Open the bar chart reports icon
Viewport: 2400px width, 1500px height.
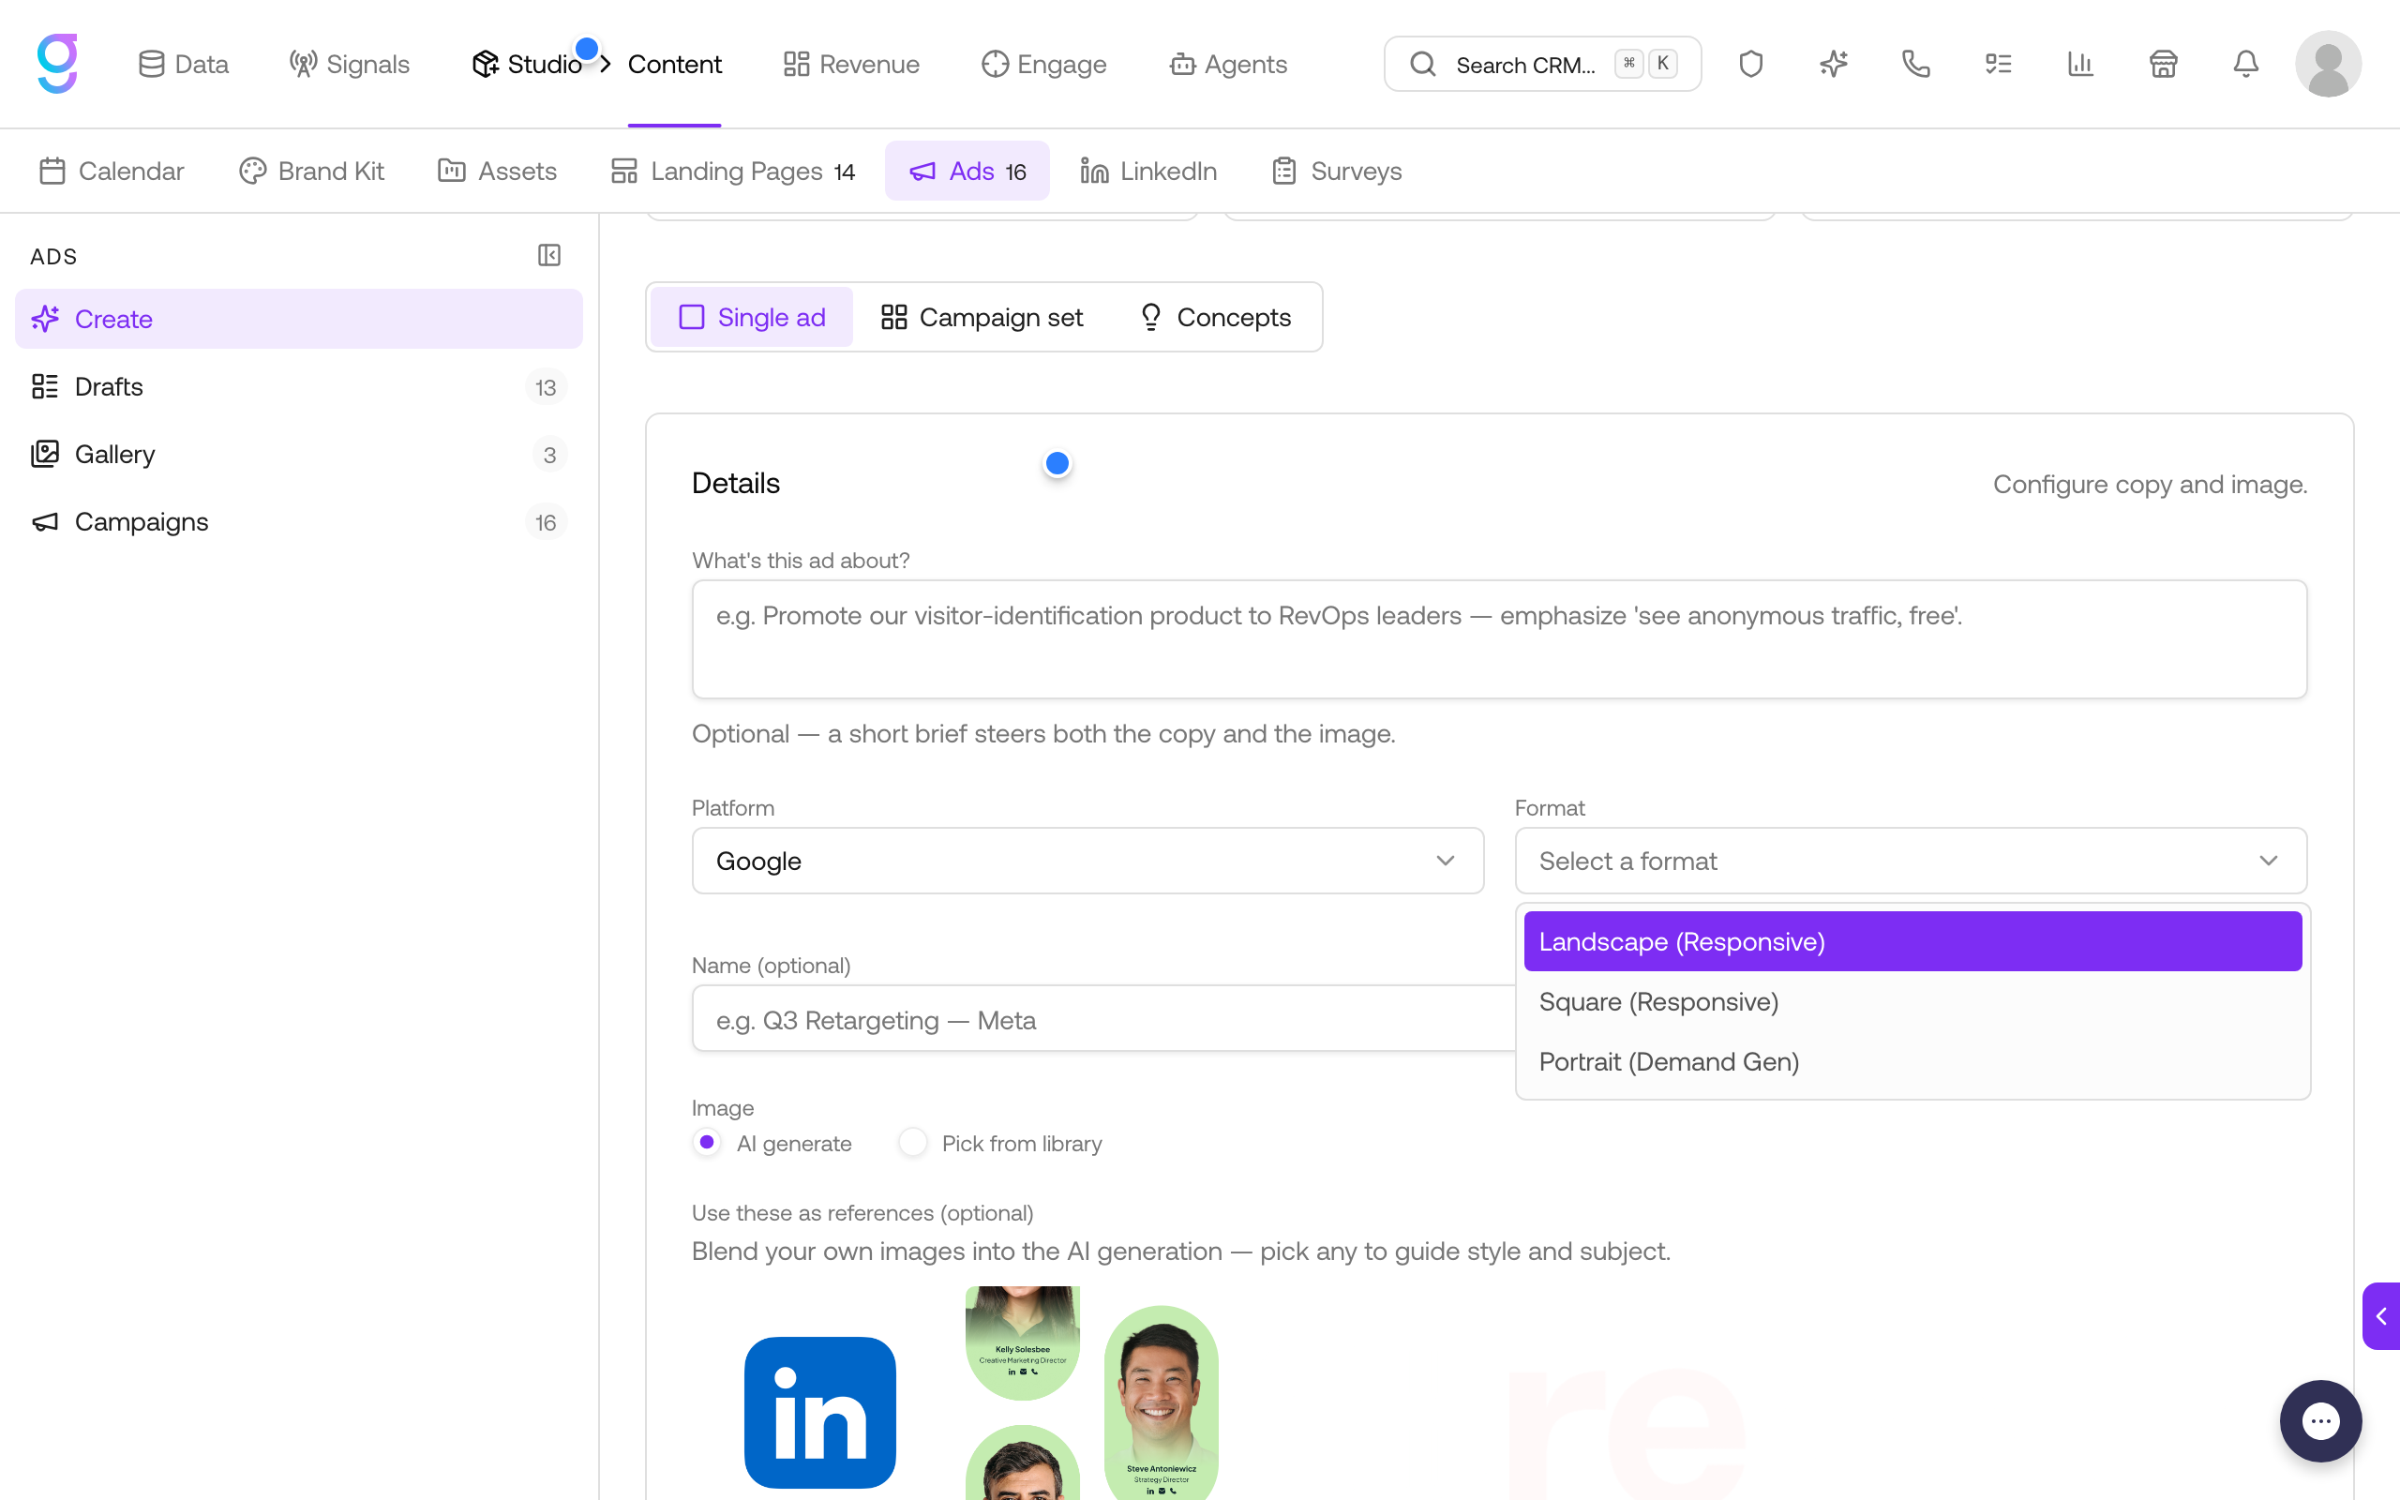click(2079, 64)
